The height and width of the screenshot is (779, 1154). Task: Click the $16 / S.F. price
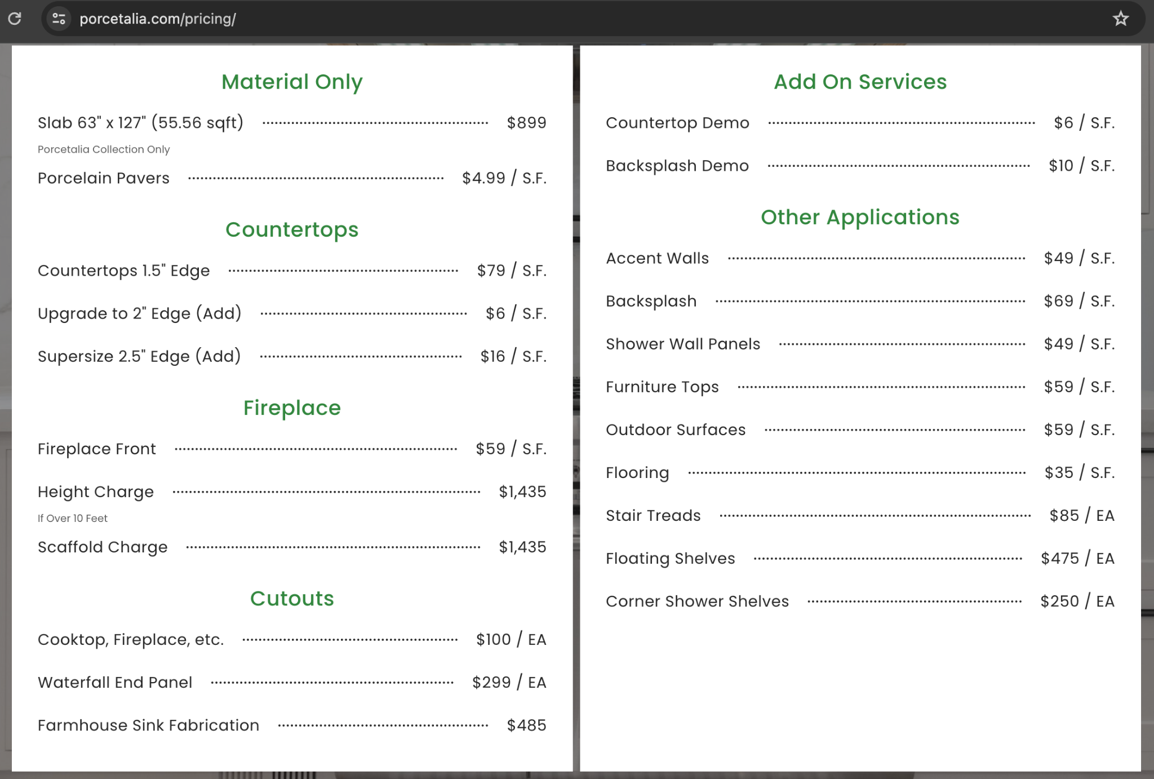point(513,356)
